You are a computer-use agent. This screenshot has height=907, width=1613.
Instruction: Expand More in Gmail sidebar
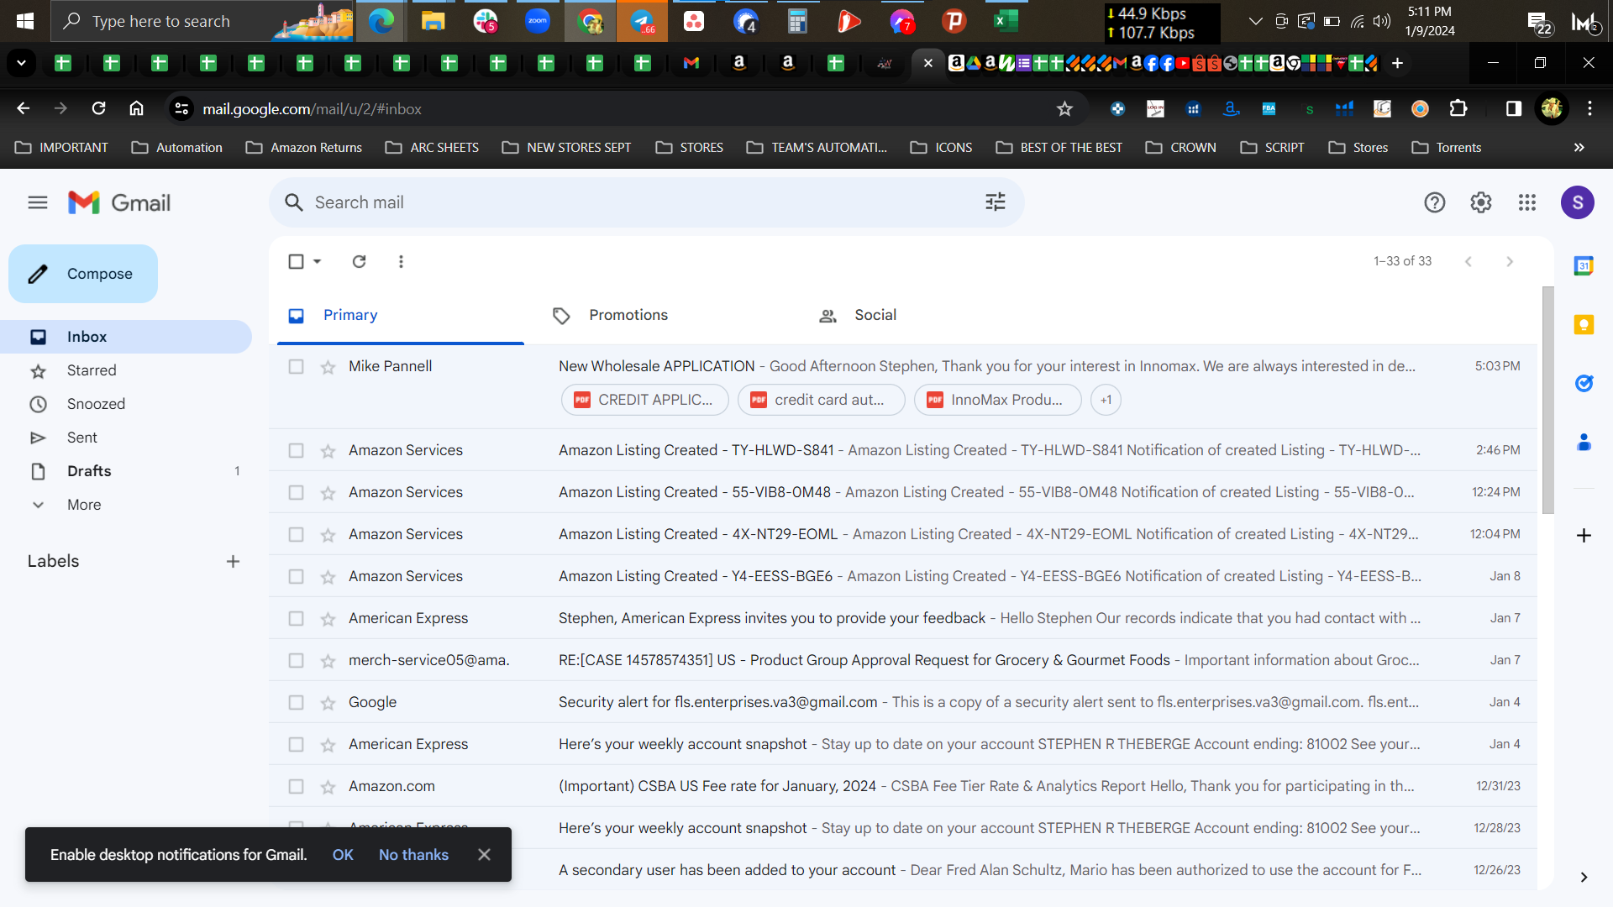tap(84, 505)
